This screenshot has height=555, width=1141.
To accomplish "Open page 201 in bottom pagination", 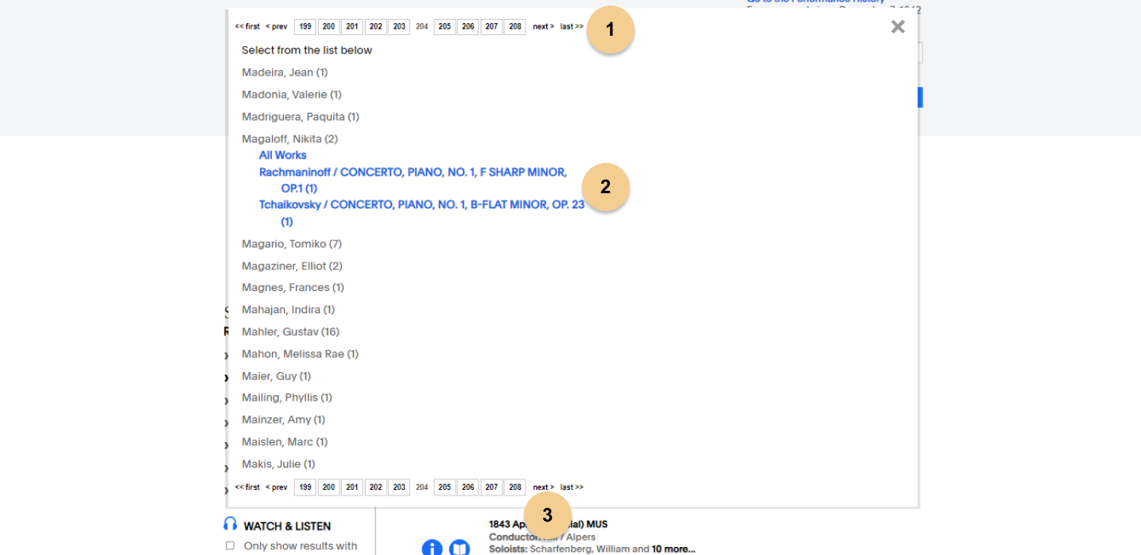I will point(352,487).
